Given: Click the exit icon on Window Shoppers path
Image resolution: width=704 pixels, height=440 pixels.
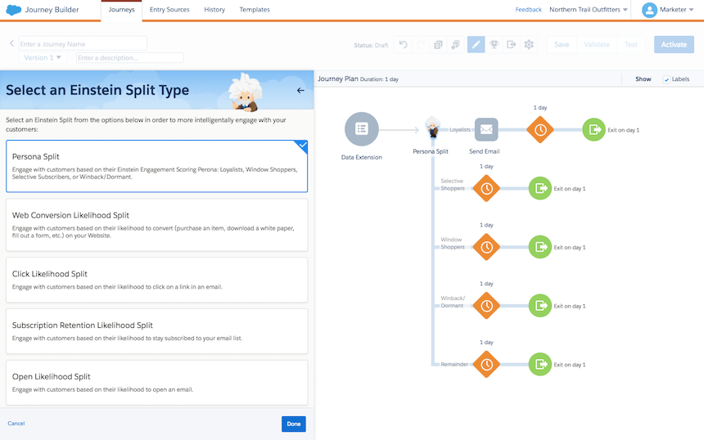Looking at the screenshot, I should (x=540, y=247).
